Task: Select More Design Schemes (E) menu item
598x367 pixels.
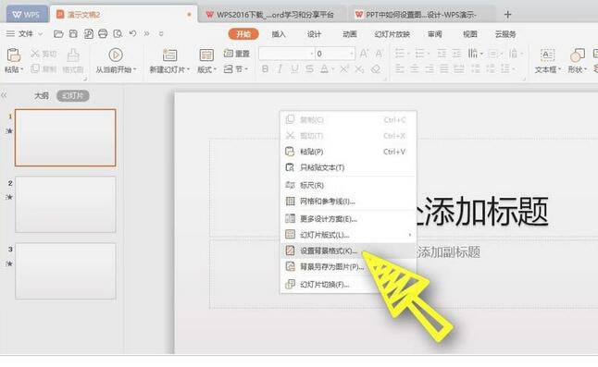Action: pos(348,219)
